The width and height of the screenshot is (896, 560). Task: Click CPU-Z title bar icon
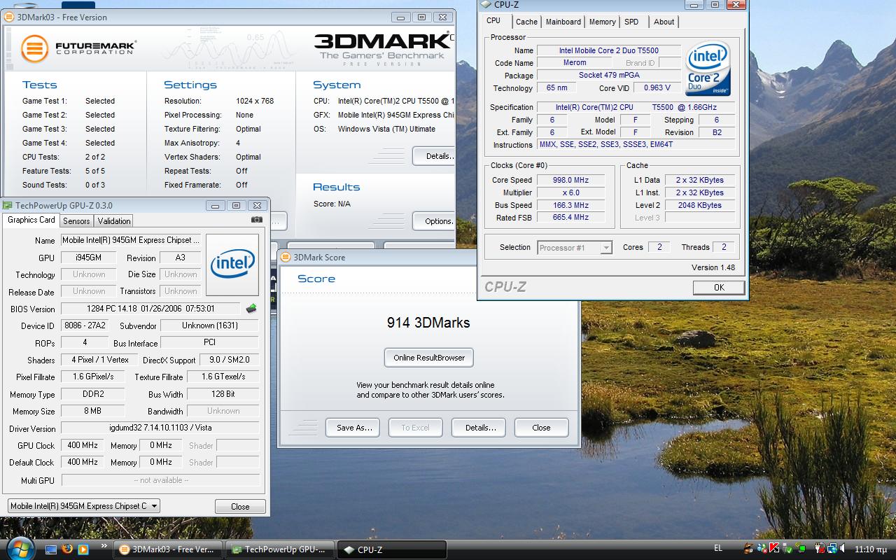pos(486,4)
